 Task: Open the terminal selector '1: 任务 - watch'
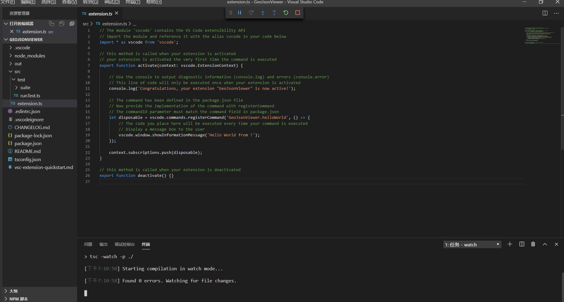472,245
